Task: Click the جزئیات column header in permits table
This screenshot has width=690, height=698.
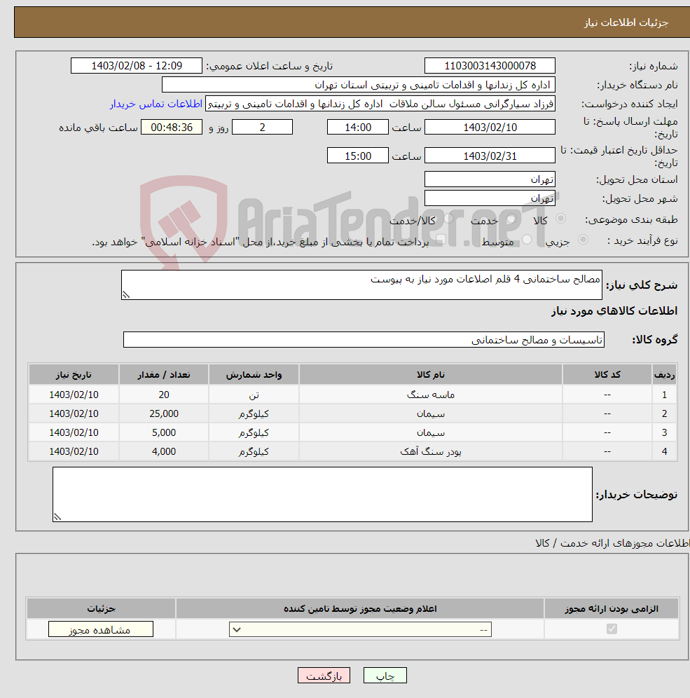Action: (101, 608)
